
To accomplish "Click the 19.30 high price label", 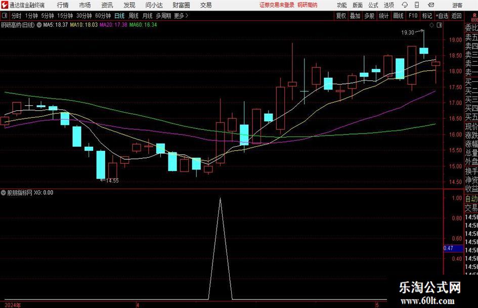I will point(408,33).
